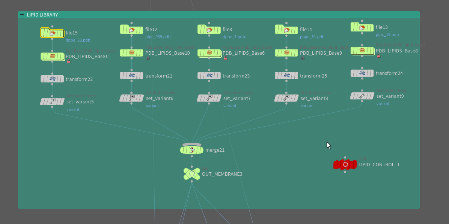The width and height of the screenshot is (449, 224).
Task: Toggle lock icon under PDB_LIPIDS_Base8
Action: point(378,56)
